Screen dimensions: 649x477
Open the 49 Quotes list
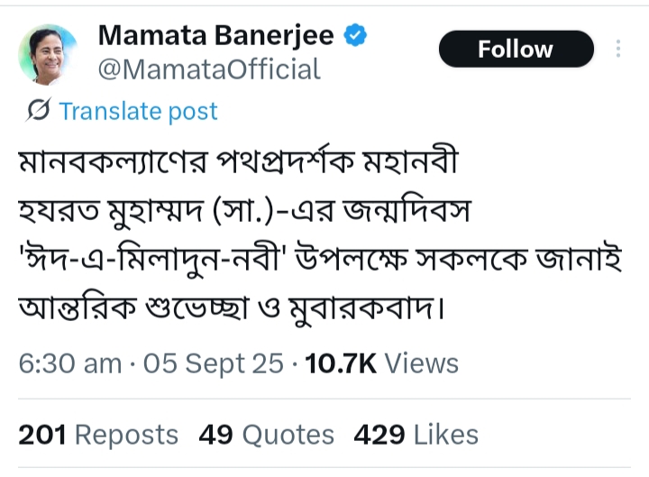pyautogui.click(x=267, y=435)
